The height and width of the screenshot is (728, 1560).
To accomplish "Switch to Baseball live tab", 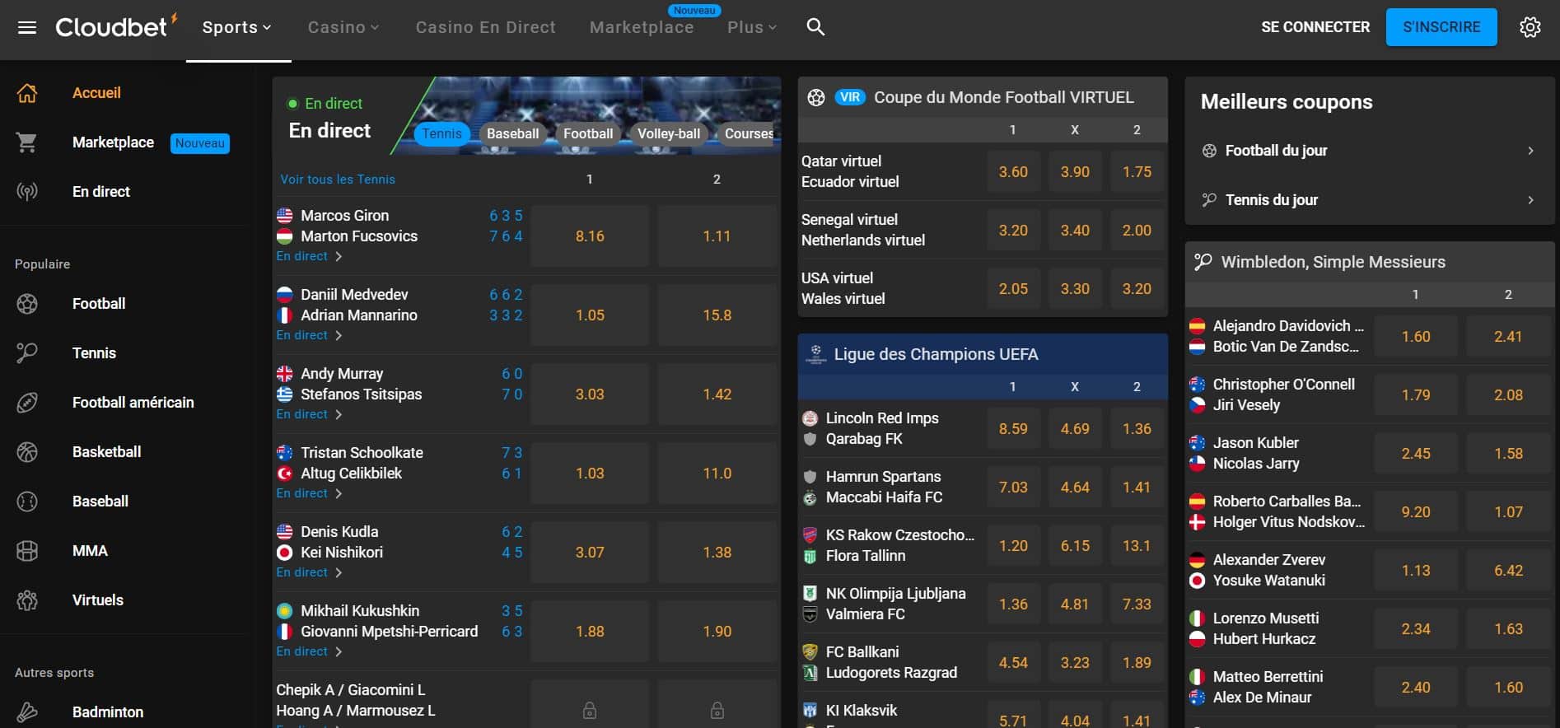I will coord(512,133).
